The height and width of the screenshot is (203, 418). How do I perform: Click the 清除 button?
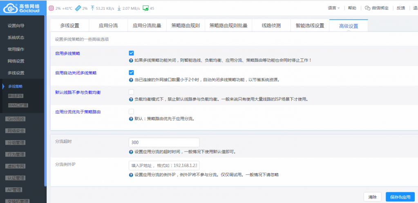tap(372, 197)
